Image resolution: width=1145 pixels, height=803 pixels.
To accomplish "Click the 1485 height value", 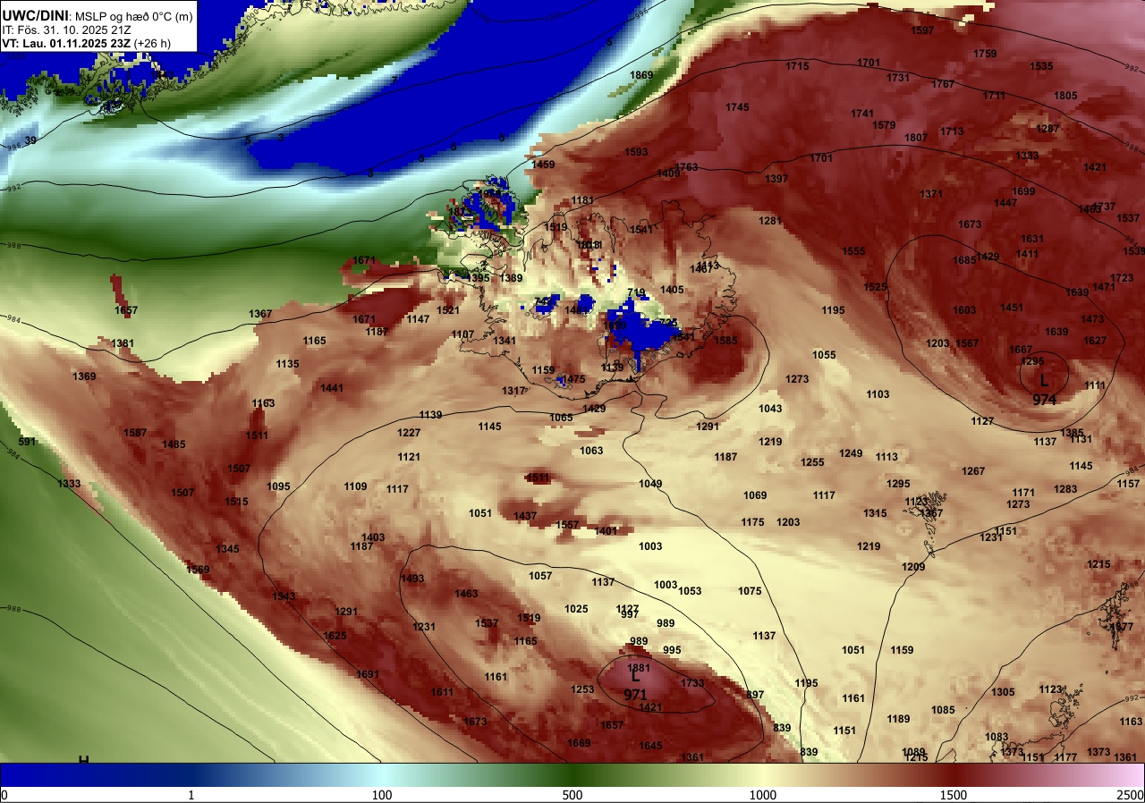I will [174, 444].
